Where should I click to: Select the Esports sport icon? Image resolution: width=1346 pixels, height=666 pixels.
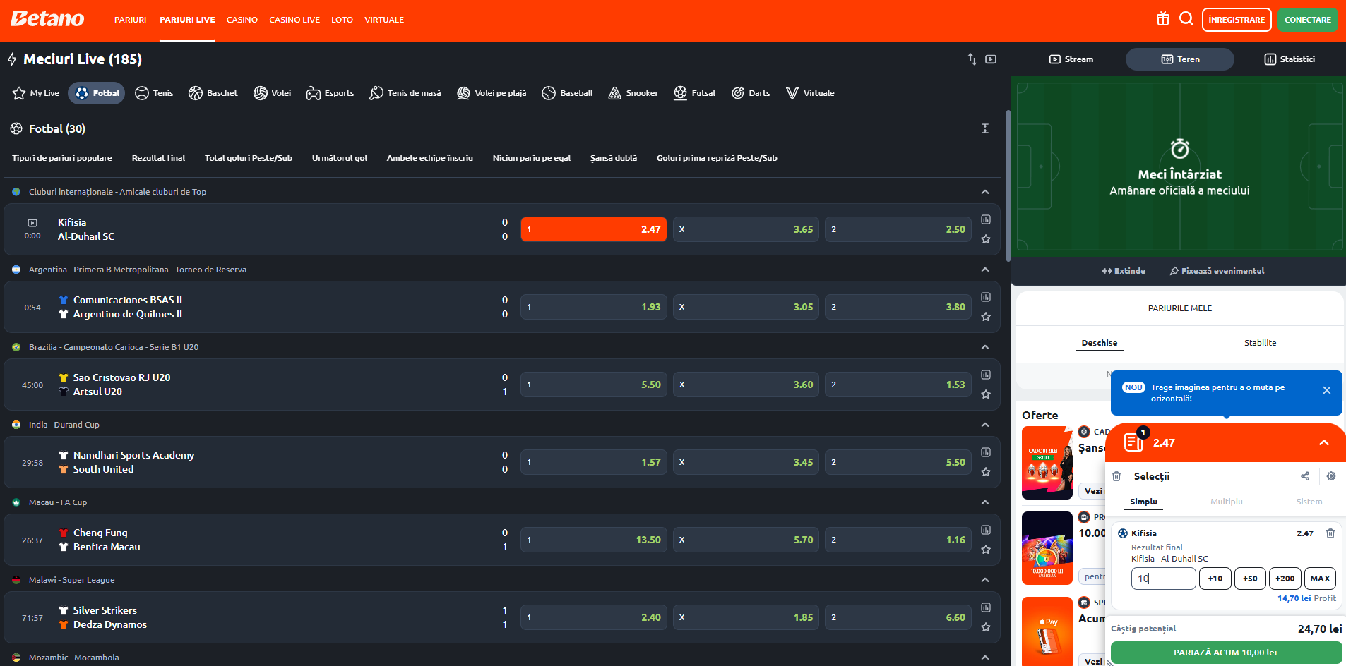pos(330,93)
